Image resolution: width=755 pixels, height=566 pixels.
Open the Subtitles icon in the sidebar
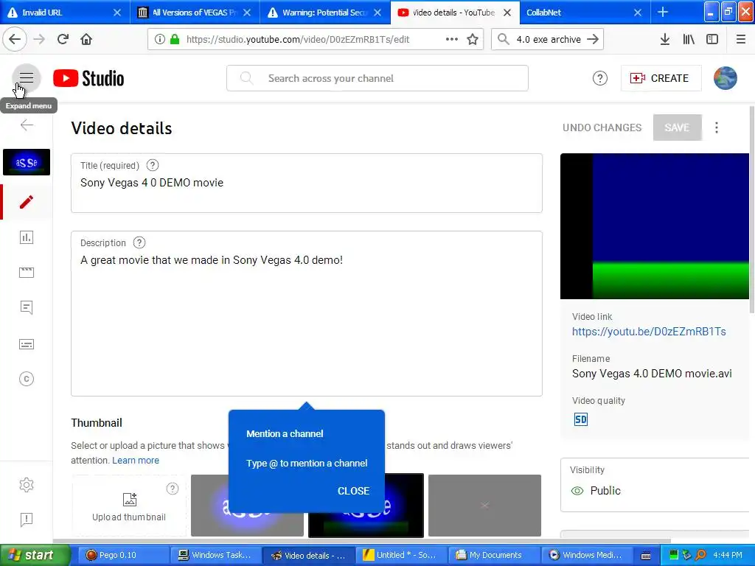(x=27, y=344)
